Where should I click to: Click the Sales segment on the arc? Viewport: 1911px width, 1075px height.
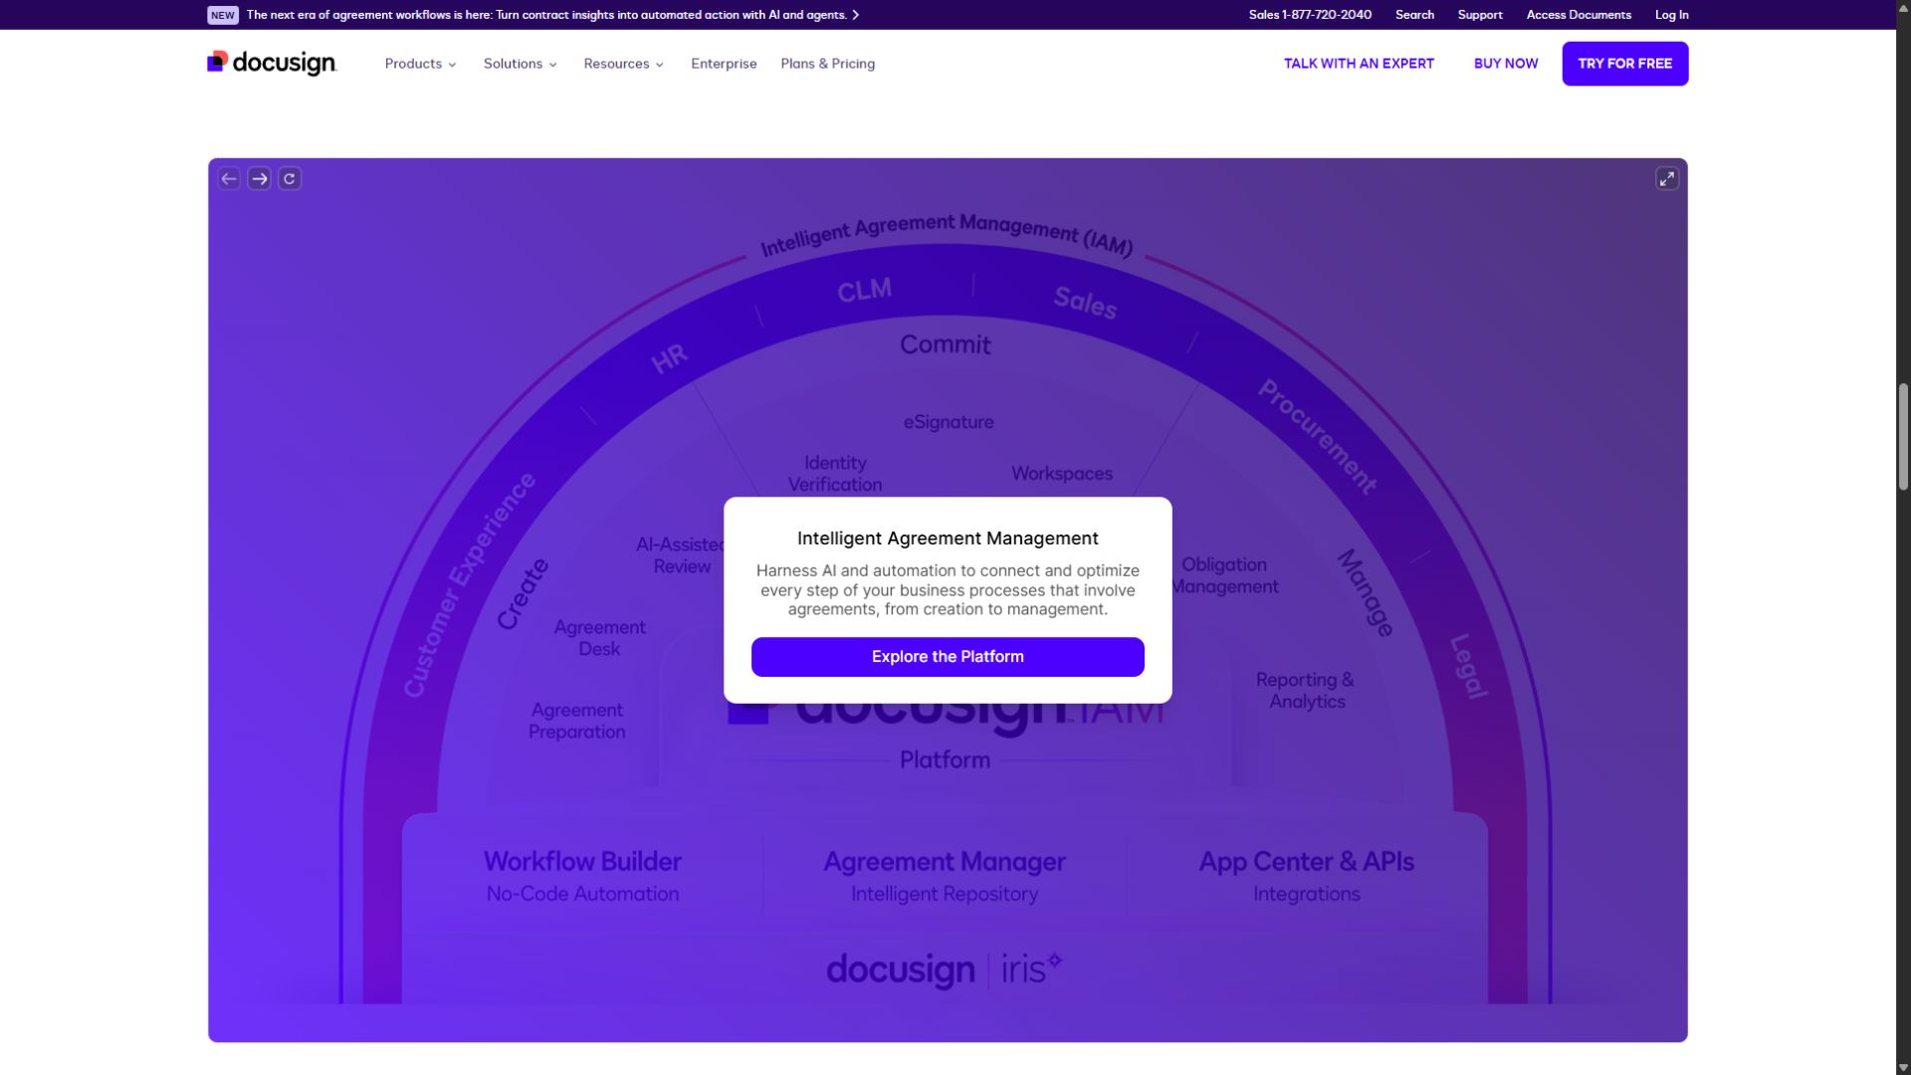1085,303
